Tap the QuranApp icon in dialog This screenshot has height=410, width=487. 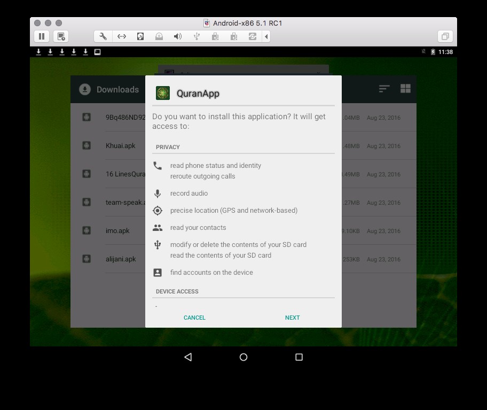tap(163, 93)
